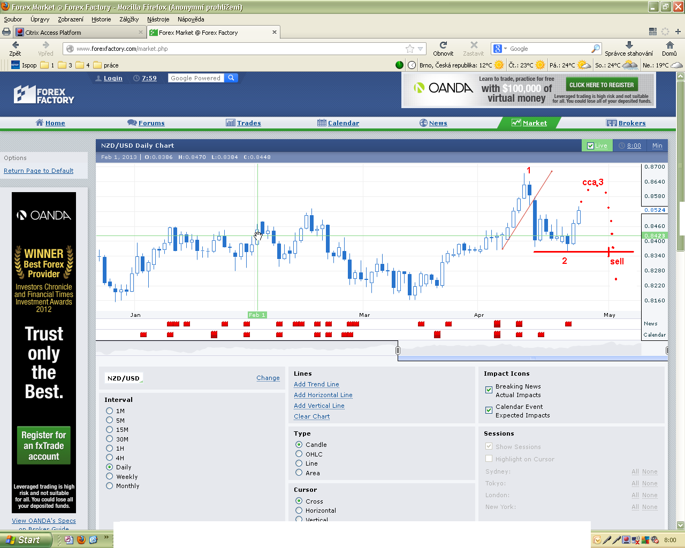Click the magnifier in Firefox's Google search box
Image resolution: width=685 pixels, height=548 pixels.
pos(596,49)
